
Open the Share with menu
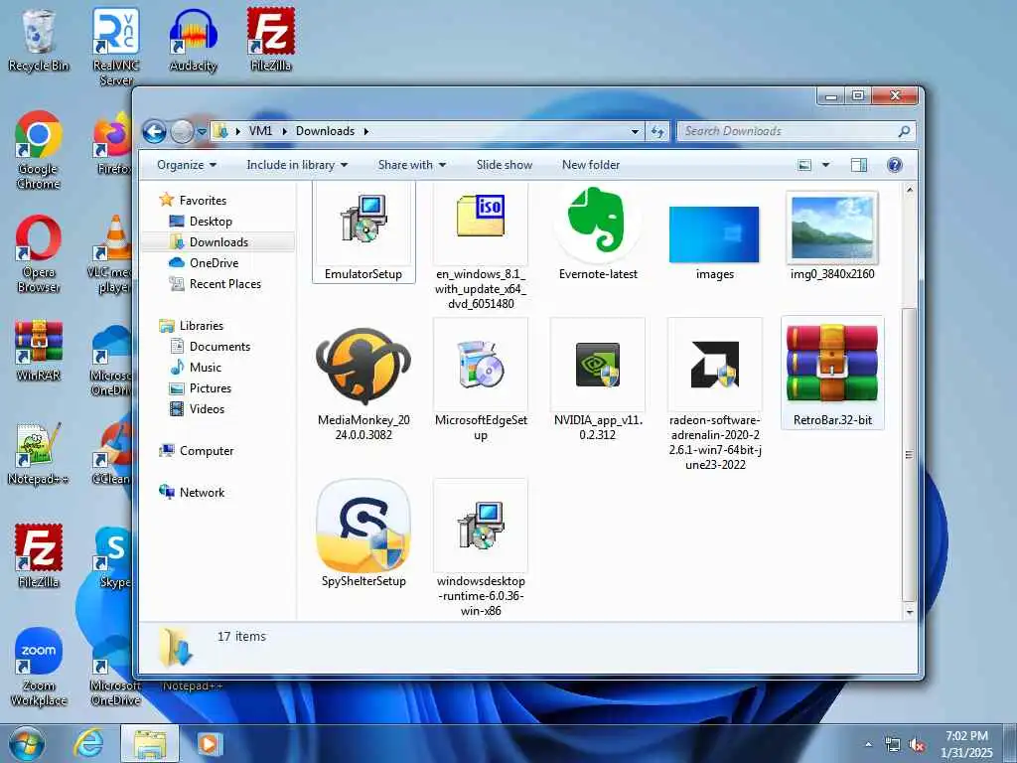[x=412, y=165]
